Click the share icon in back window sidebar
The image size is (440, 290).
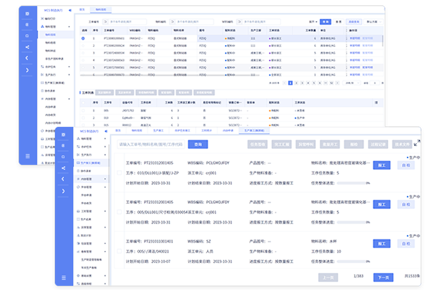click(27, 46)
